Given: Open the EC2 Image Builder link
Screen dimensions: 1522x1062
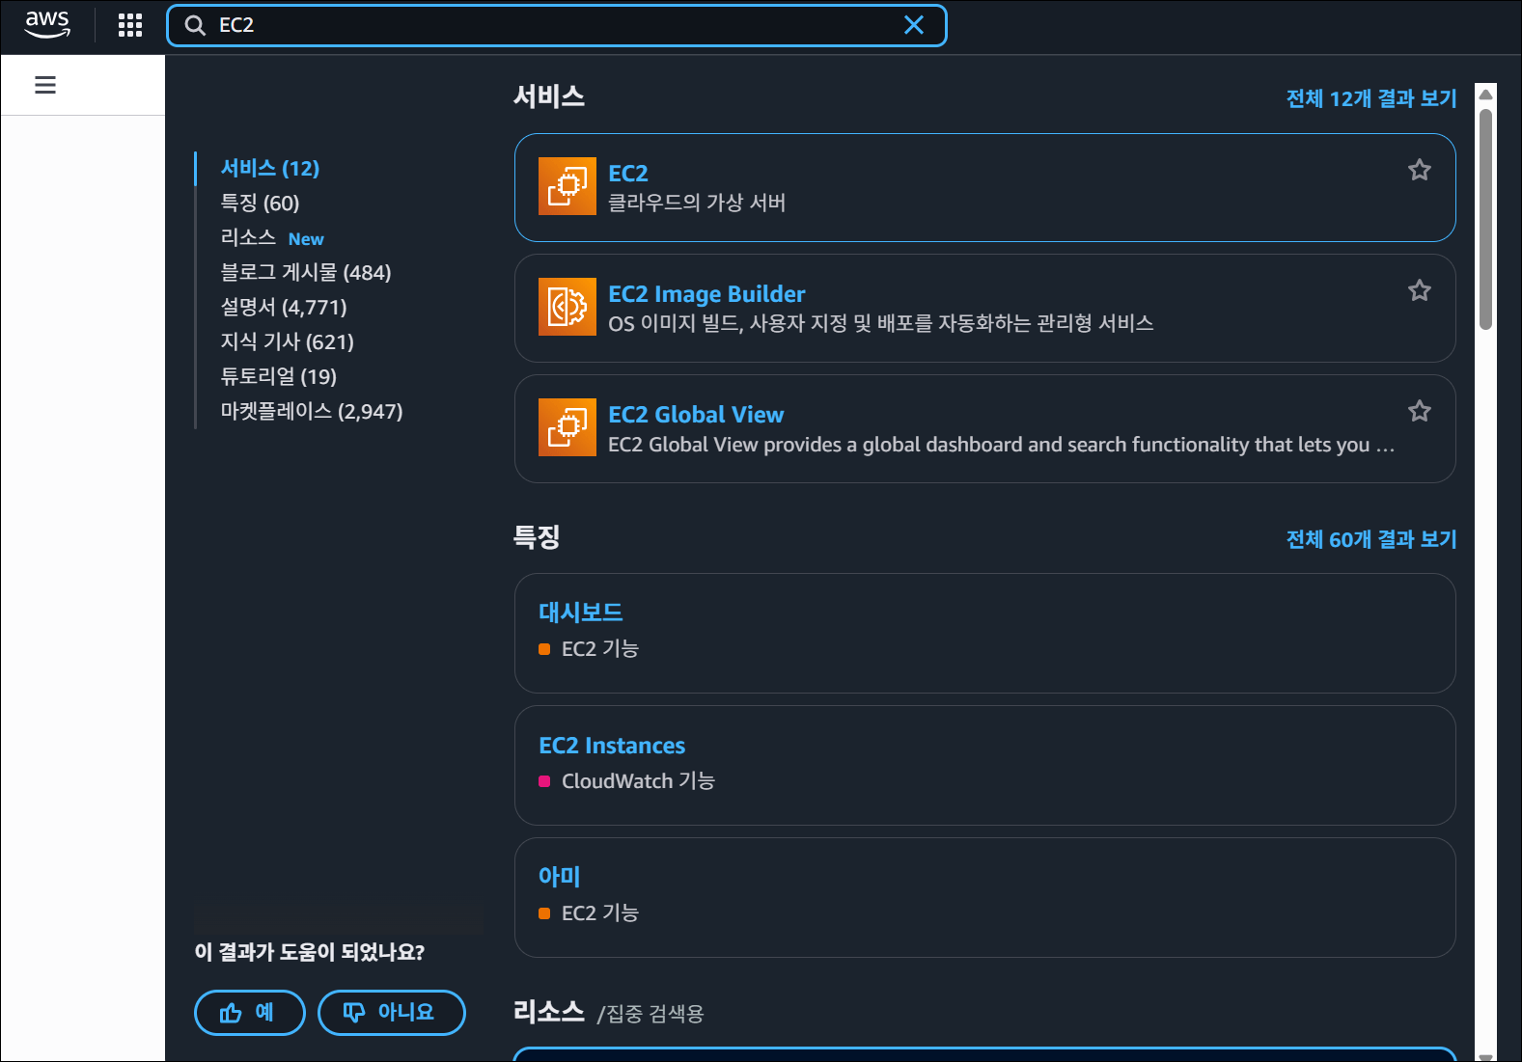Looking at the screenshot, I should 706,294.
